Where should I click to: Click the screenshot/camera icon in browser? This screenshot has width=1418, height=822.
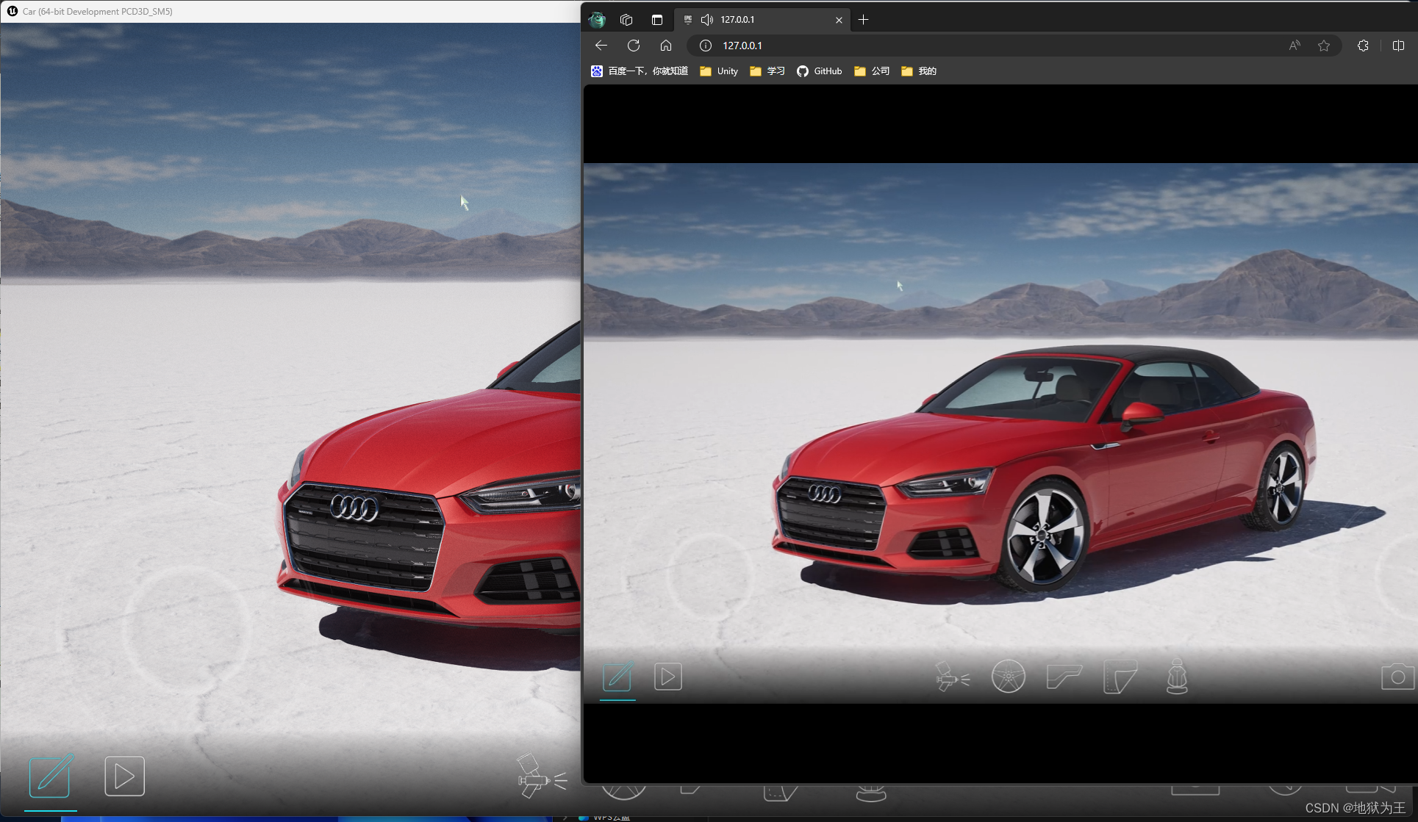click(1397, 678)
